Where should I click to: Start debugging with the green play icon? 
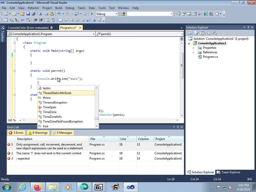coord(92,14)
